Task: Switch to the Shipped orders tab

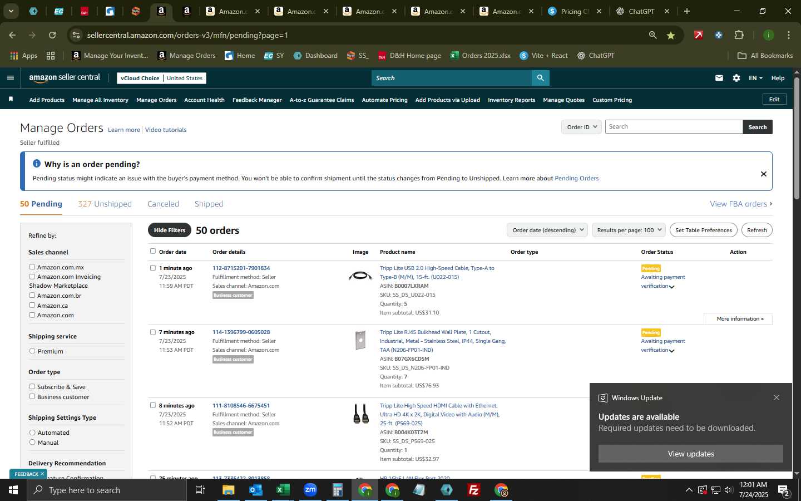Action: click(209, 204)
